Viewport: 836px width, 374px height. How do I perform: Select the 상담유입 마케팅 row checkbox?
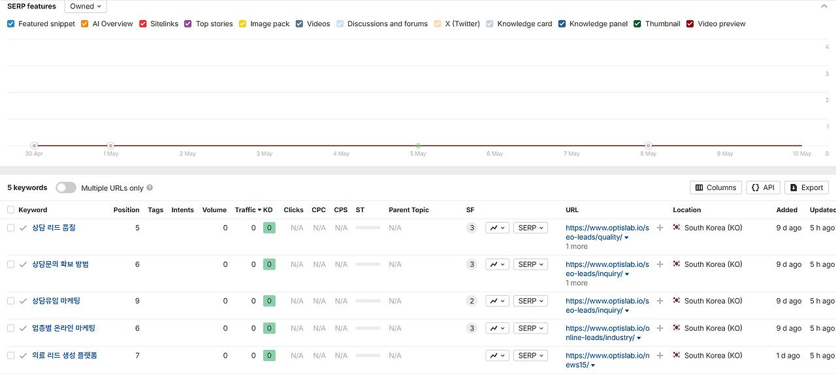click(10, 301)
